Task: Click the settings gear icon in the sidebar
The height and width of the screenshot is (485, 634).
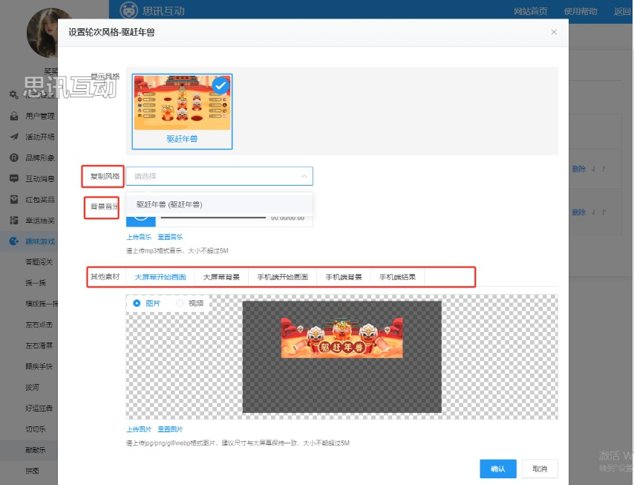Action: (x=14, y=94)
